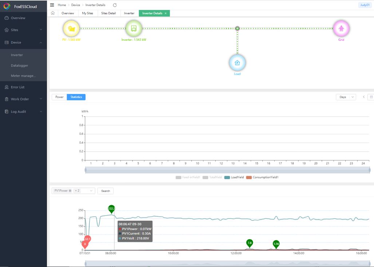This screenshot has width=374, height=267.
Task: Click the Load house icon
Action: click(x=237, y=63)
